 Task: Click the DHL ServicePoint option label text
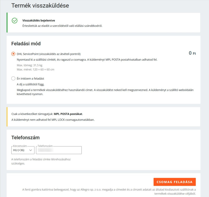[x=48, y=54]
